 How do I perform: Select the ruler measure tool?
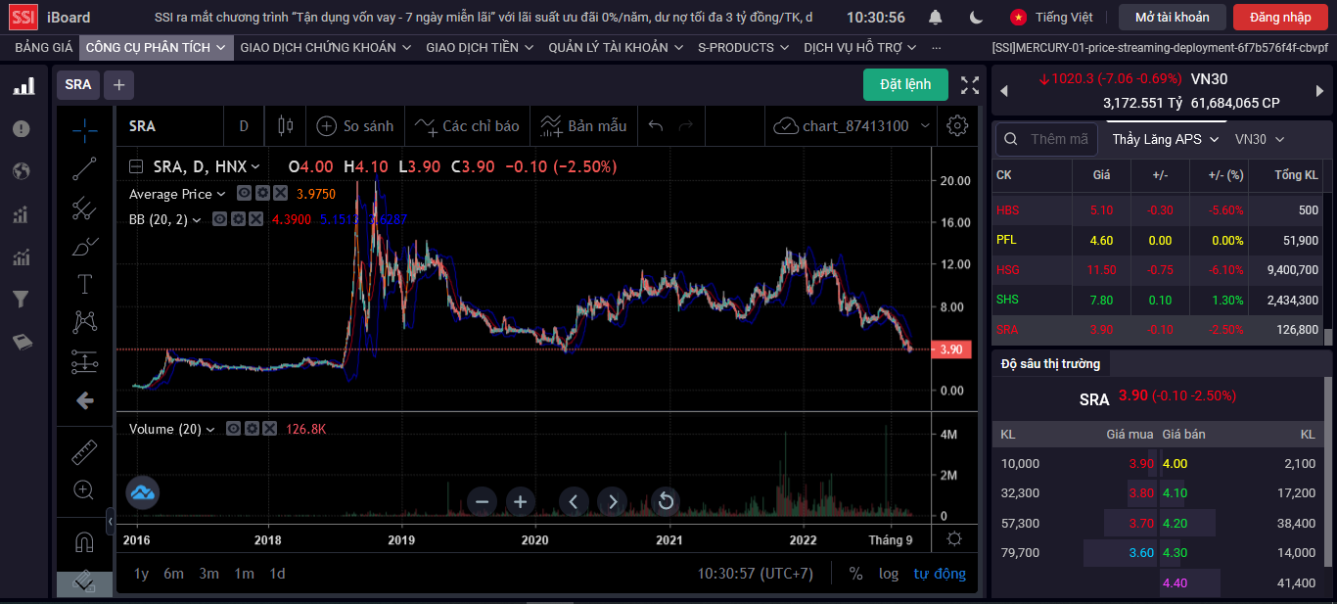coord(85,452)
